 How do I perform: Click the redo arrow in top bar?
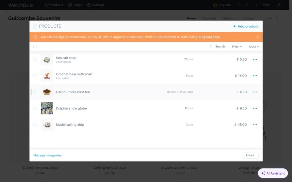pos(247,5)
